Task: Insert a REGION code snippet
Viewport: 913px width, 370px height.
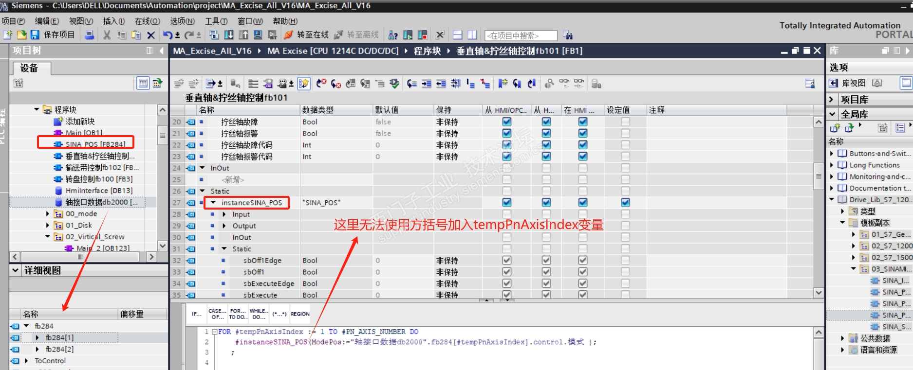Action: [x=300, y=314]
